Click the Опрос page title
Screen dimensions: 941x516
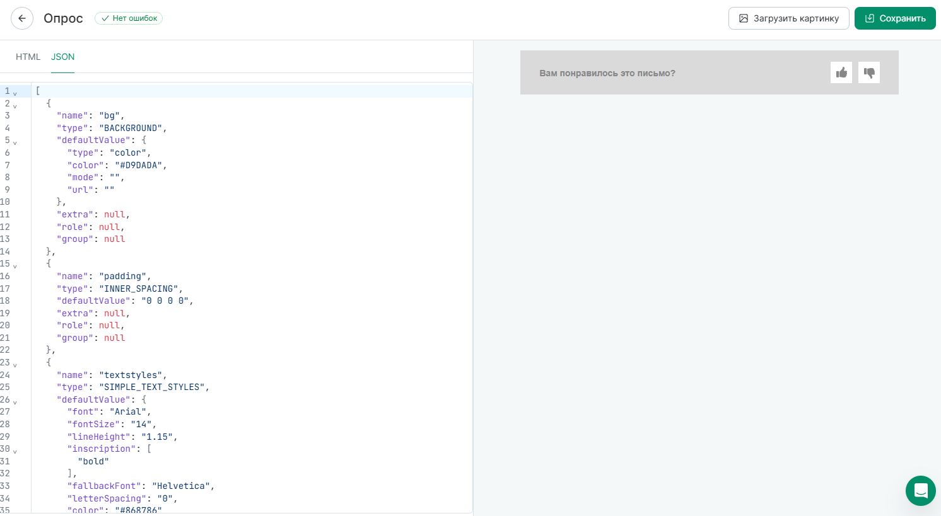(x=63, y=18)
